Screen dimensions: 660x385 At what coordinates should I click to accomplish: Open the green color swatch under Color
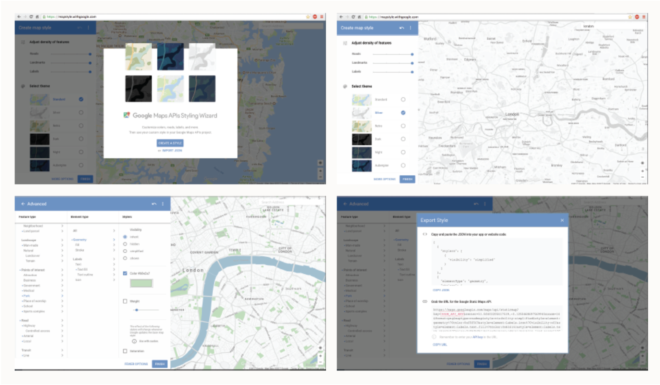(x=141, y=283)
